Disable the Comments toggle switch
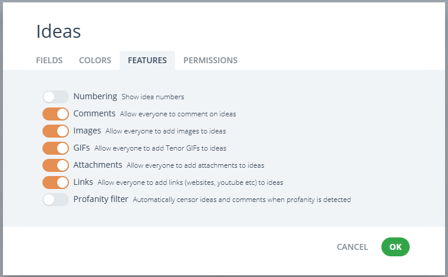The height and width of the screenshot is (277, 448). coord(56,114)
